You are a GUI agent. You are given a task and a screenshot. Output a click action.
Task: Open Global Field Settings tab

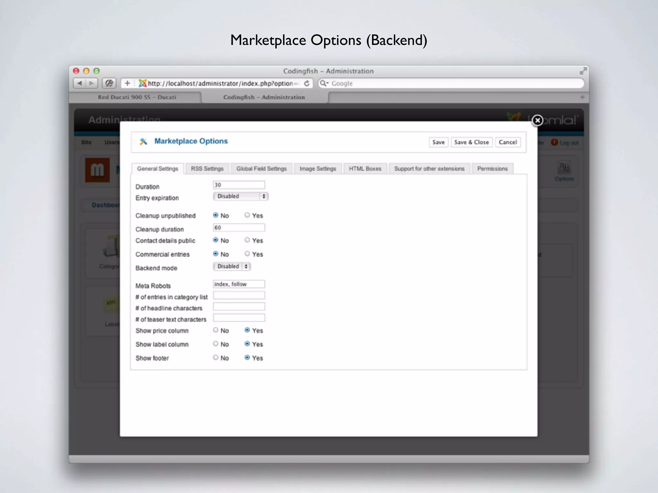(x=262, y=169)
